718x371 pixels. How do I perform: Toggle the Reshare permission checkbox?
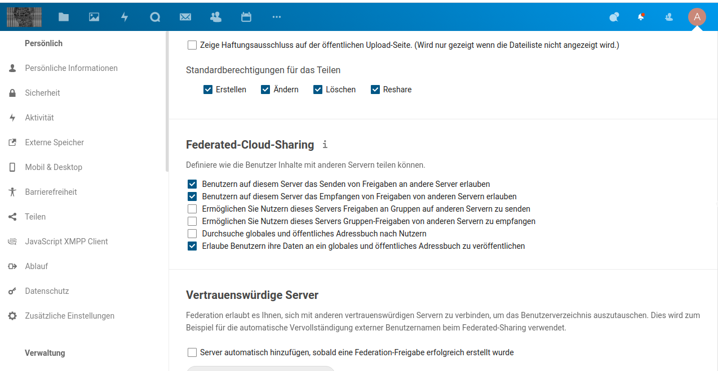[x=375, y=90]
